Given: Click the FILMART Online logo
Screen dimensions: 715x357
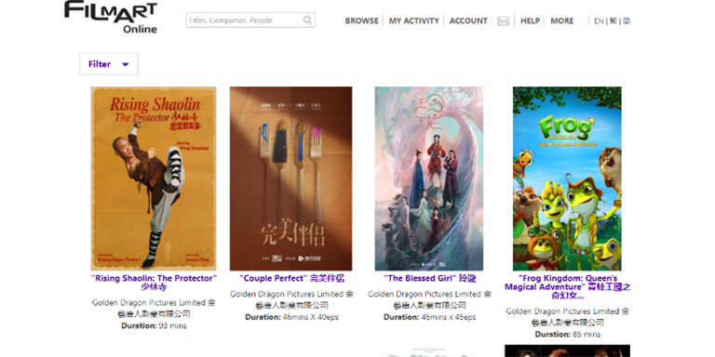Looking at the screenshot, I should pos(111,17).
